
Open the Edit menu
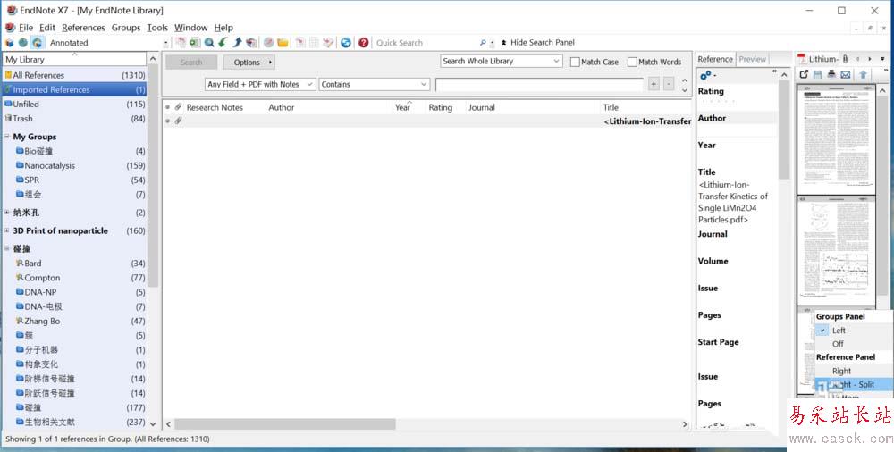point(47,28)
